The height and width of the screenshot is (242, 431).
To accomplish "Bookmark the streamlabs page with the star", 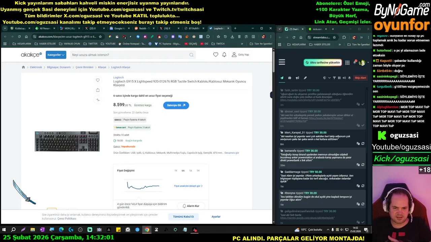I will [x=334, y=37].
